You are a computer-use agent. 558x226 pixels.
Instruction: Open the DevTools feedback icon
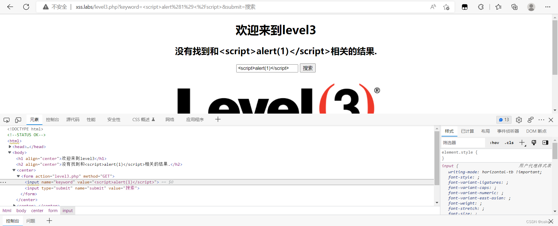click(x=530, y=120)
